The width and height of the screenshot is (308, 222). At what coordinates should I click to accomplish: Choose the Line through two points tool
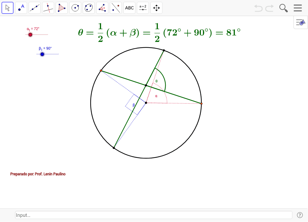coord(35,8)
